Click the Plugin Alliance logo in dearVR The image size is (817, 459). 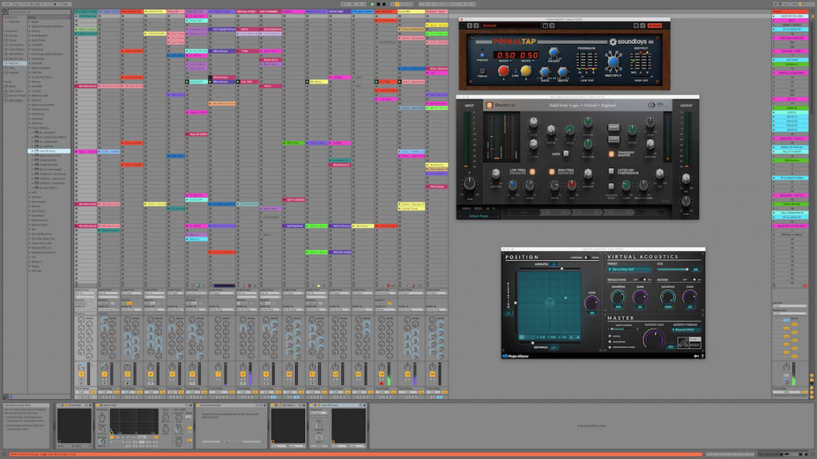pos(515,356)
